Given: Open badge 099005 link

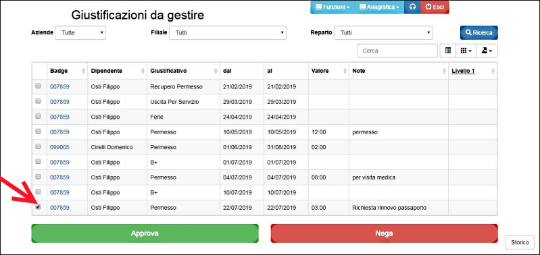Looking at the screenshot, I should (x=59, y=148).
